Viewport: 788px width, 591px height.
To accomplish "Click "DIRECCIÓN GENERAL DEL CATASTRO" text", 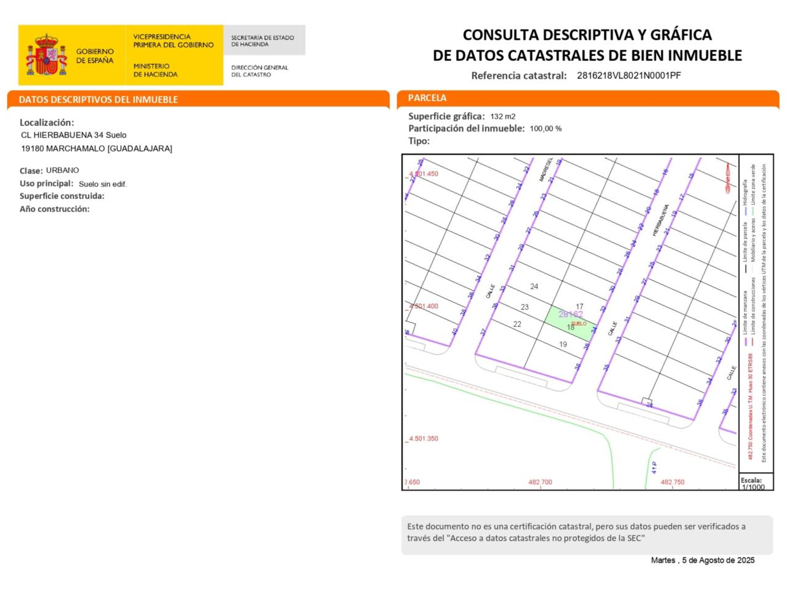I will 259,71.
